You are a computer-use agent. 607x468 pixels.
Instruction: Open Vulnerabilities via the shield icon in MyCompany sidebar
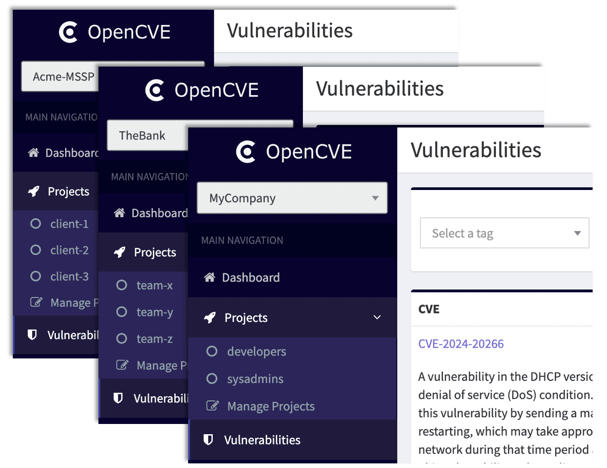[210, 439]
